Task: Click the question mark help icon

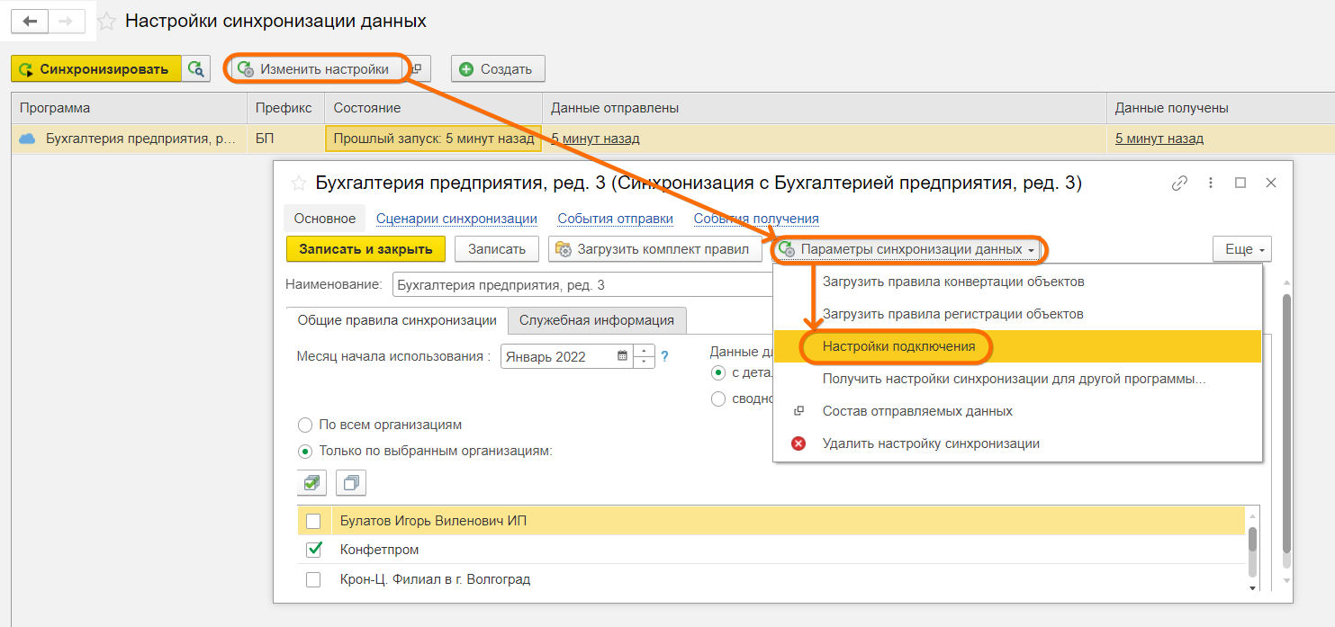Action: (x=665, y=356)
